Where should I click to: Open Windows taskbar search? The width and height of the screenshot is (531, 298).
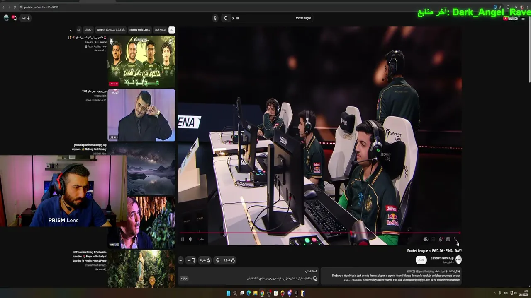(235, 293)
